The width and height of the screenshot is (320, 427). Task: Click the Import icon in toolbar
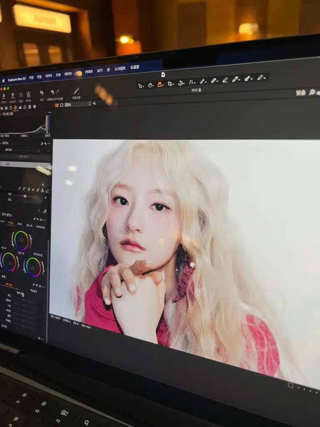pyautogui.click(x=3, y=96)
